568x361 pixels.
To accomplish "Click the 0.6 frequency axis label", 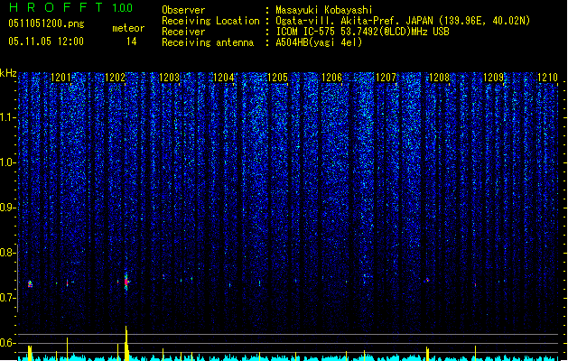I will (6, 343).
